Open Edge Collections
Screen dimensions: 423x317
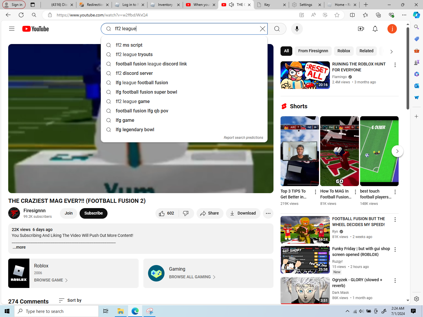tap(378, 15)
